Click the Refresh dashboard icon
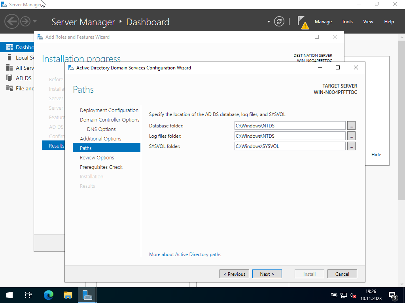Viewport: 405px width, 303px height. pyautogui.click(x=279, y=21)
